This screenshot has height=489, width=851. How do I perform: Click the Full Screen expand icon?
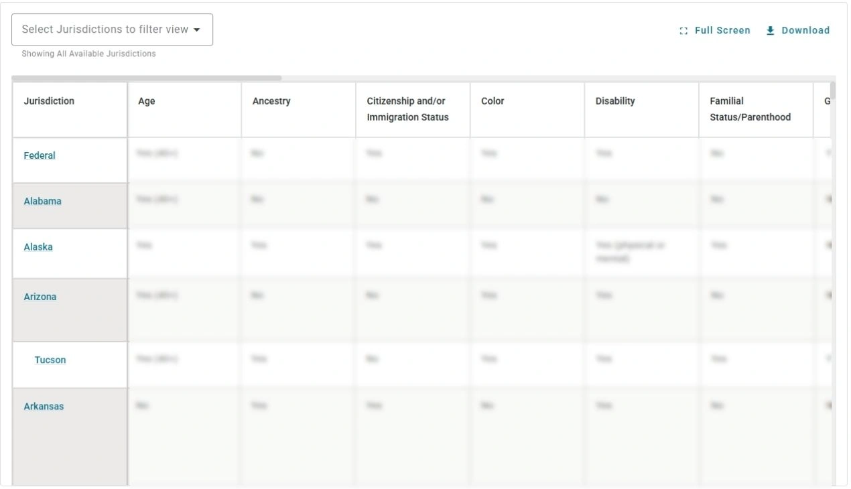(683, 30)
